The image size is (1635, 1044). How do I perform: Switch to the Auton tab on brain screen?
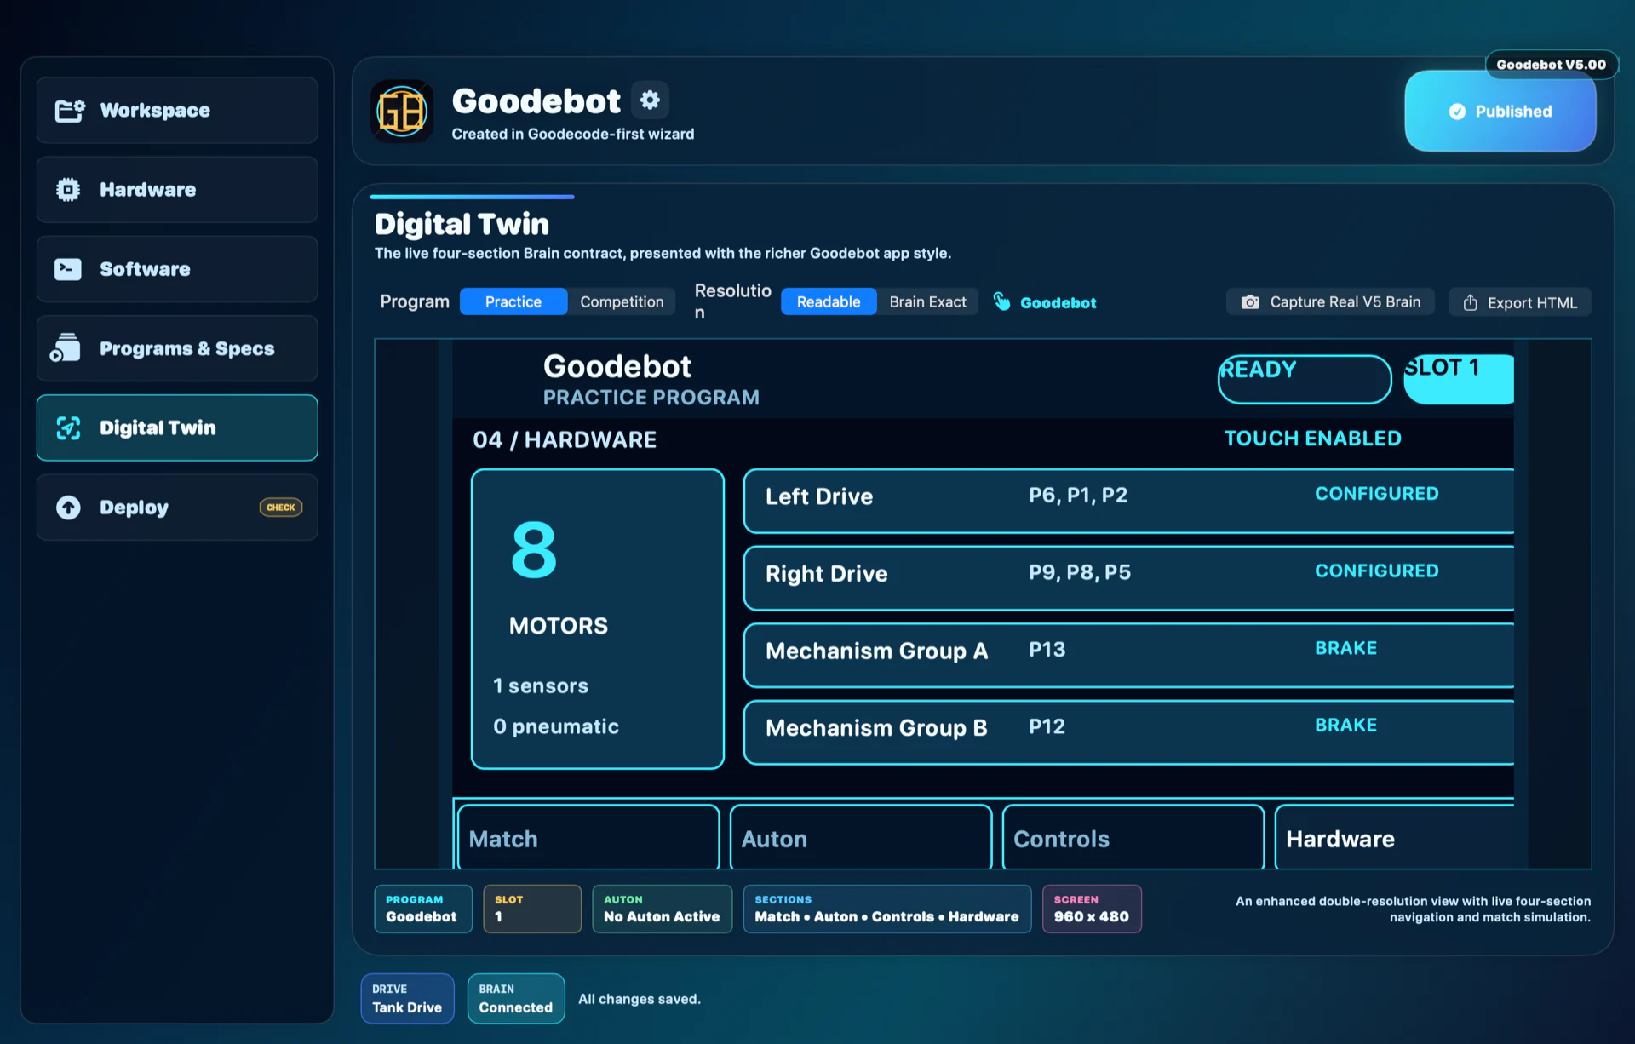tap(861, 838)
